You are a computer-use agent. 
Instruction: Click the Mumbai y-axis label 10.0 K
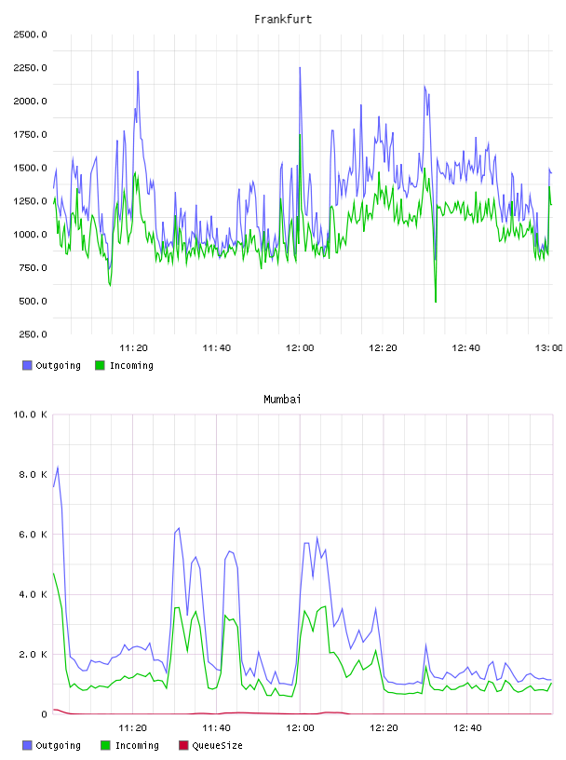pos(30,414)
